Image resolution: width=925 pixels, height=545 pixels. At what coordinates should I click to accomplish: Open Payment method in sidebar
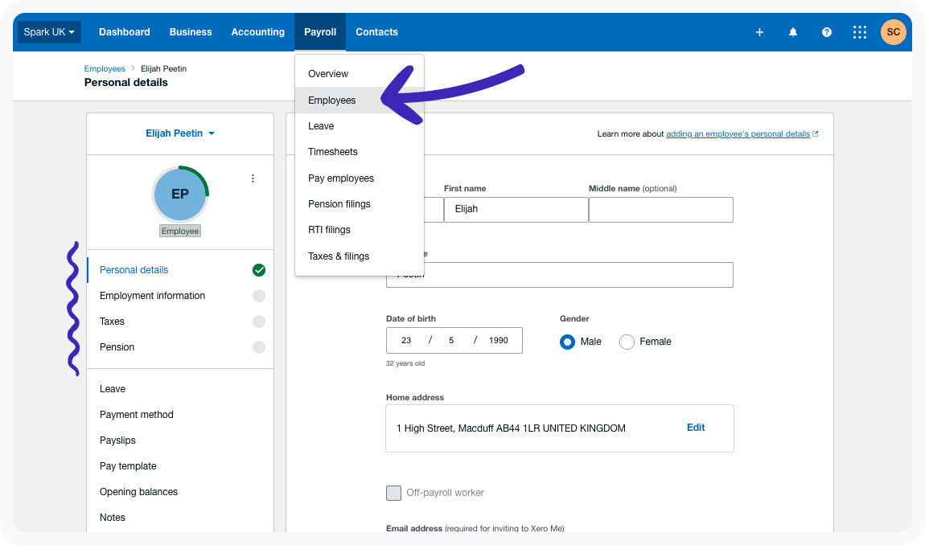(x=180, y=415)
